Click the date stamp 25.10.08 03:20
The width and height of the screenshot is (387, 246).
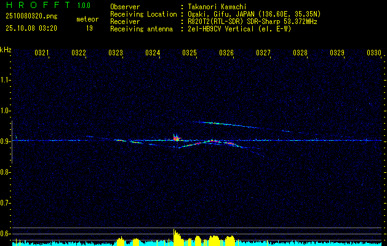point(31,28)
